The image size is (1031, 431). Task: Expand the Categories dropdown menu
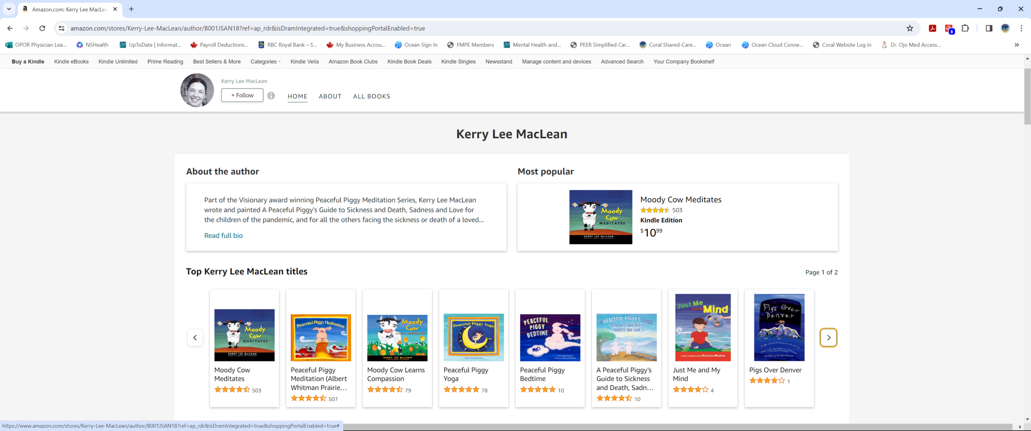[265, 62]
